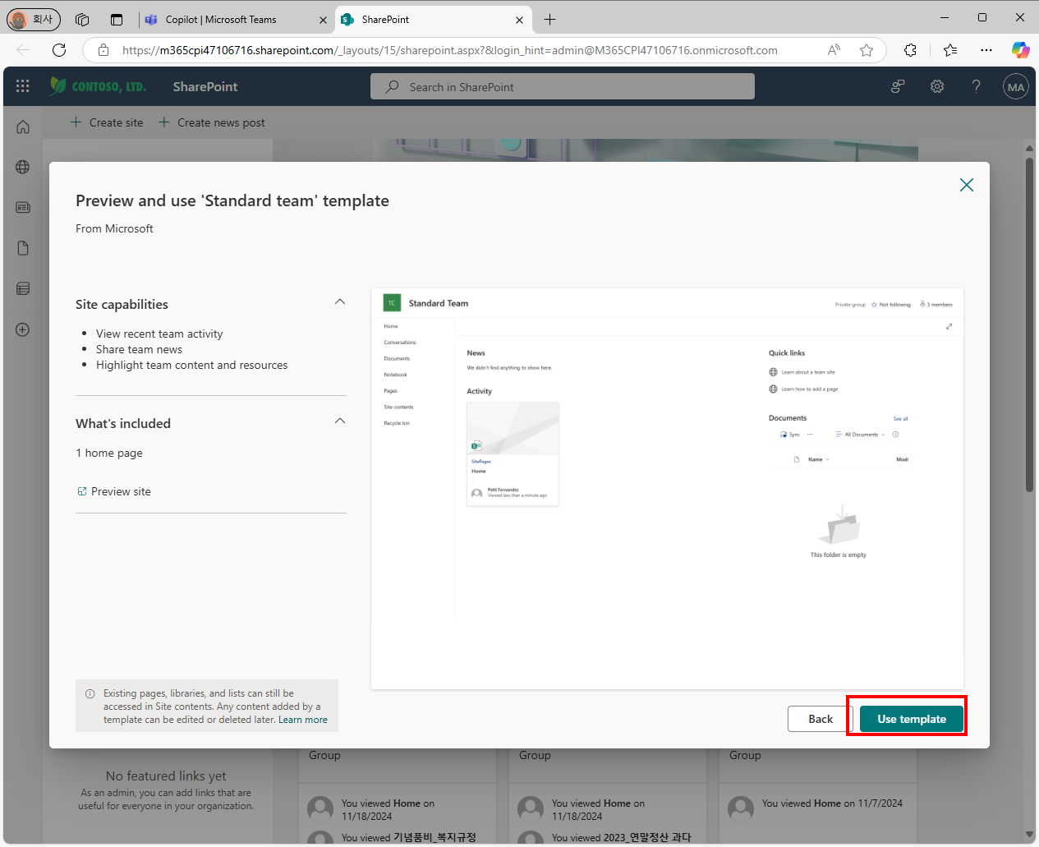This screenshot has width=1039, height=847.
Task: Refresh the browser page
Action: tap(59, 50)
